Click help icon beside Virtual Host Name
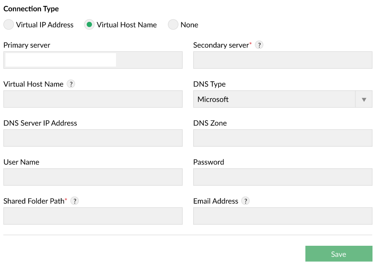This screenshot has width=386, height=274. [71, 84]
